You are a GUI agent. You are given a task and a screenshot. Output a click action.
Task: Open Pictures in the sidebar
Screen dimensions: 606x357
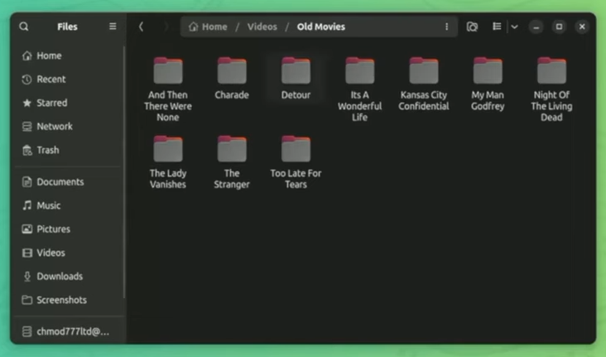click(68, 229)
